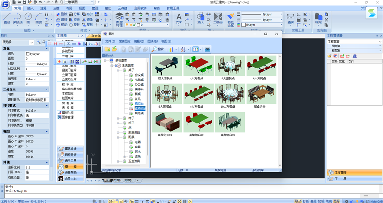Click the 偏移 offset tool
Image resolution: width=383 pixels, height=203 pixels.
[x=62, y=20]
